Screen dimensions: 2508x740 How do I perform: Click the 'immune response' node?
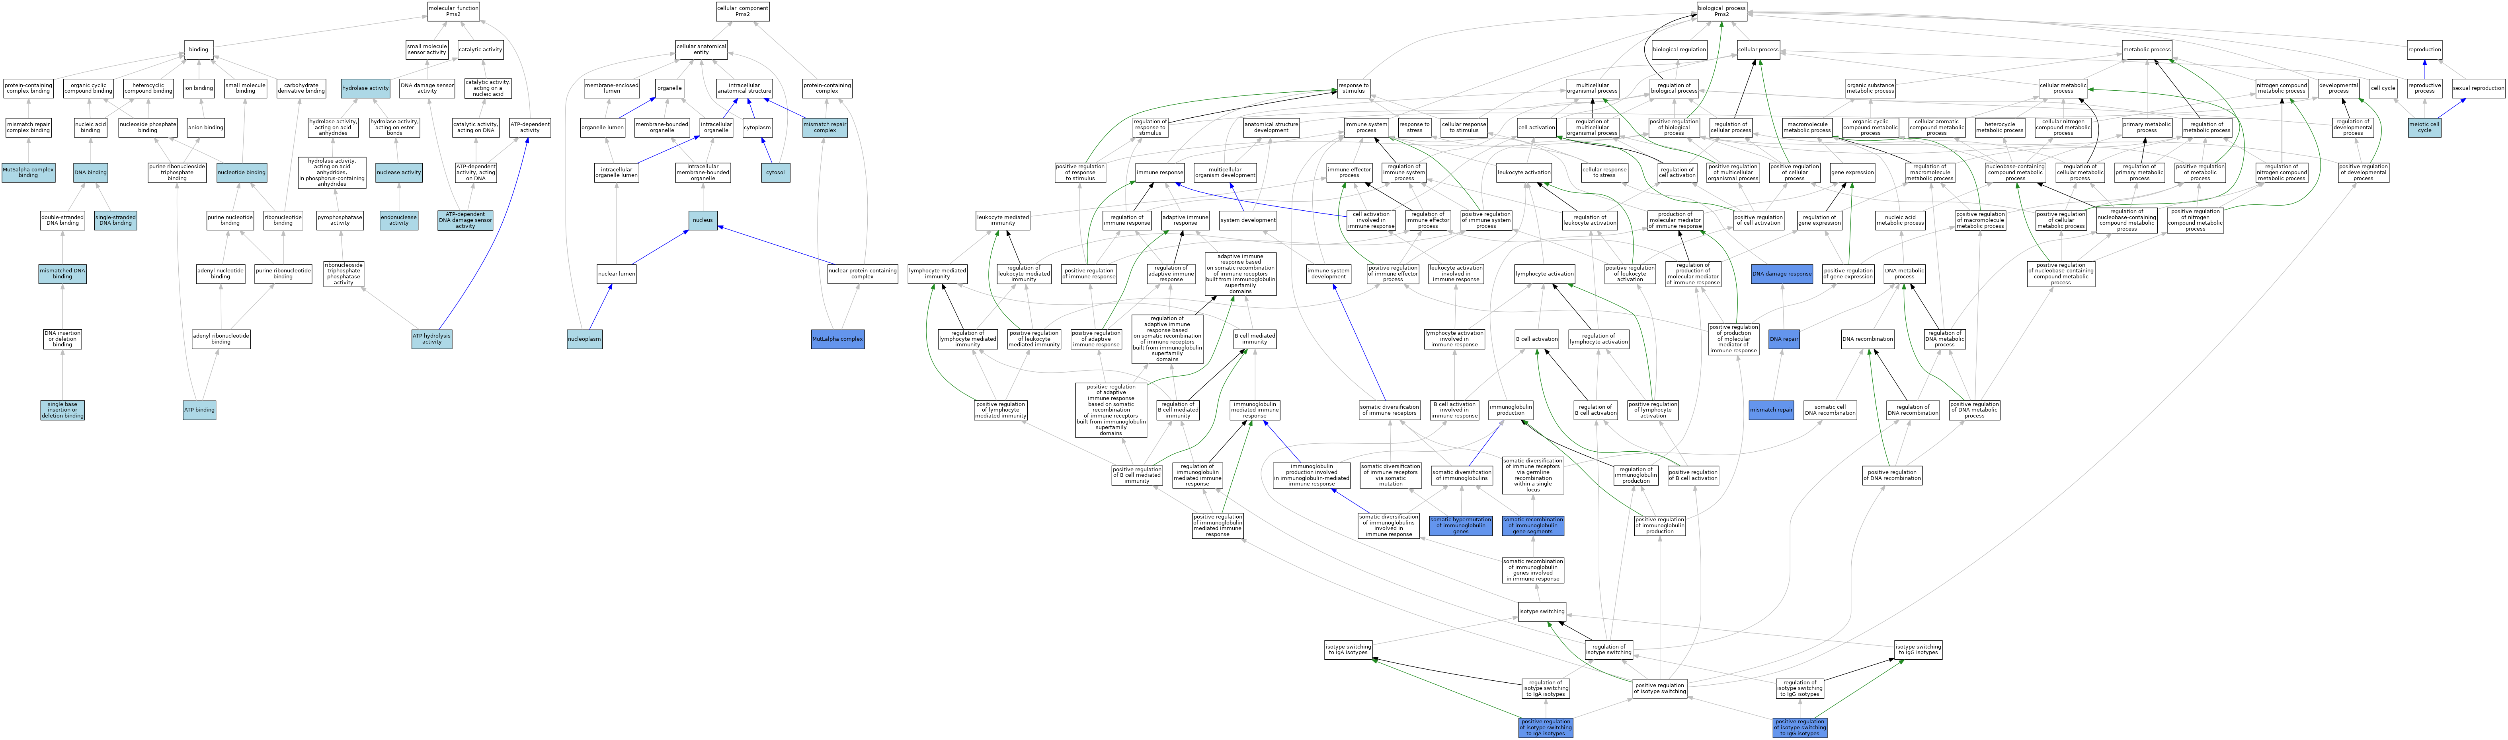click(x=1159, y=172)
